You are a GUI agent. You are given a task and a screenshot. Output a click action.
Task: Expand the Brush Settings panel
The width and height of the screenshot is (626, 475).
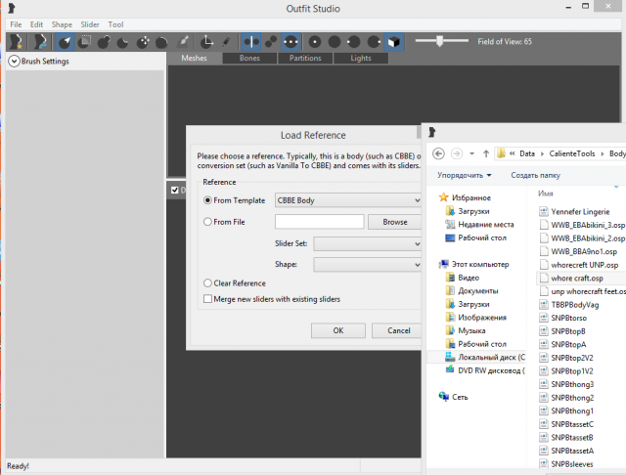pyautogui.click(x=14, y=61)
